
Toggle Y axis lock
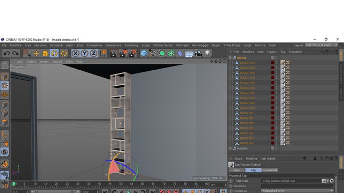click(x=84, y=53)
